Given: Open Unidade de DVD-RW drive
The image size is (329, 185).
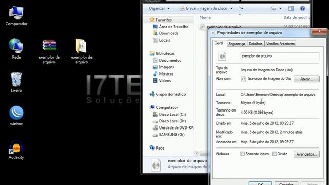Looking at the screenshot, I should pos(173,128).
